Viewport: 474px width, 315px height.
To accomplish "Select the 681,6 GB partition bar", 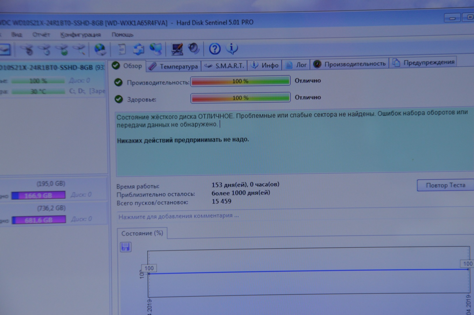I will click(39, 220).
